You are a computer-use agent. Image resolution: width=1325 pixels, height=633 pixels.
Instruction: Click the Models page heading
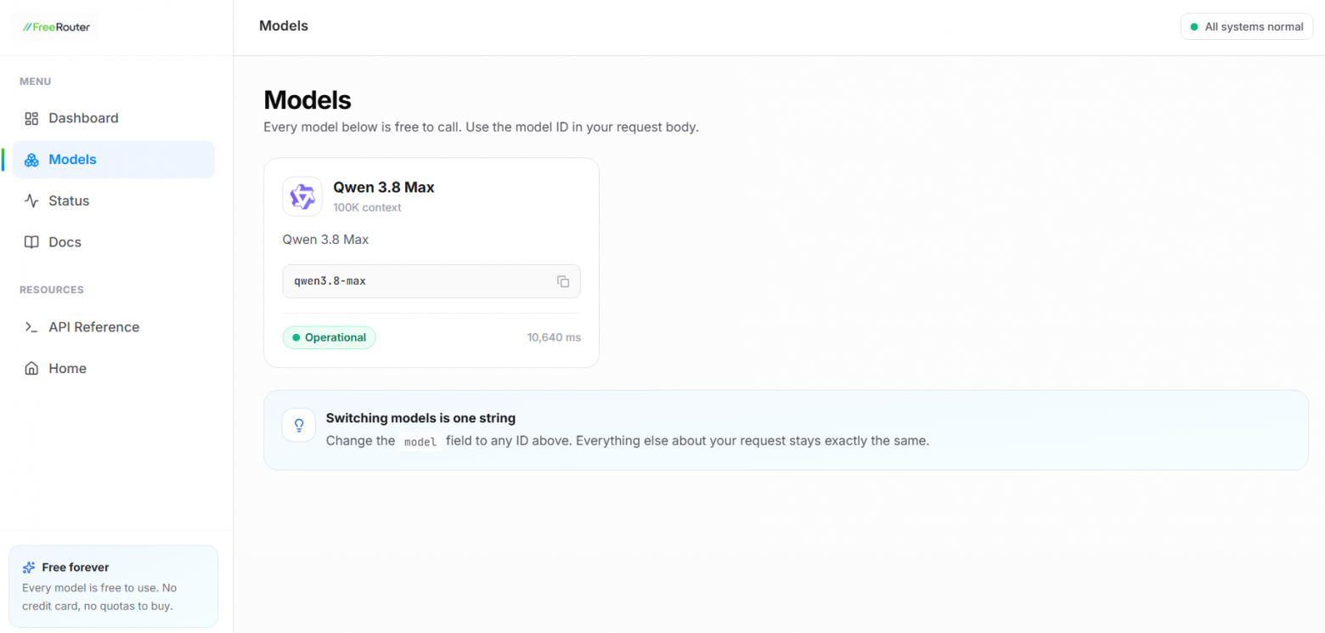click(307, 100)
